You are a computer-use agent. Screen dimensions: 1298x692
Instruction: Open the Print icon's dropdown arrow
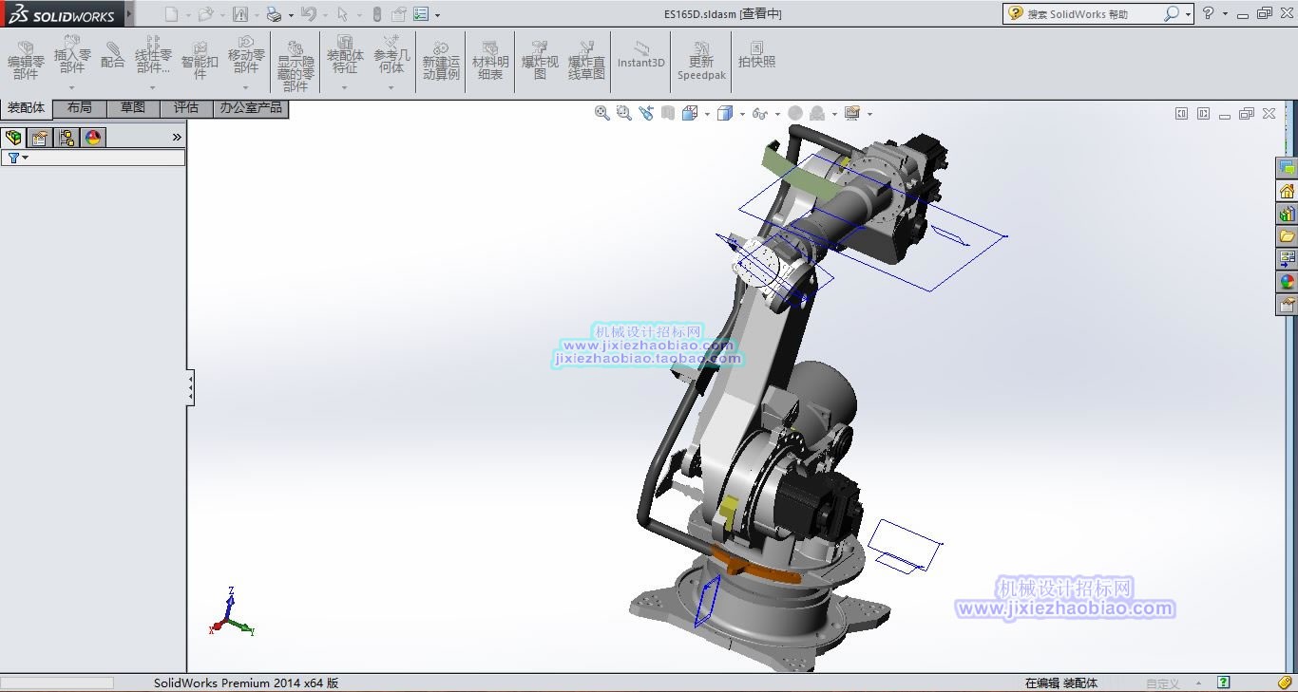click(x=291, y=15)
